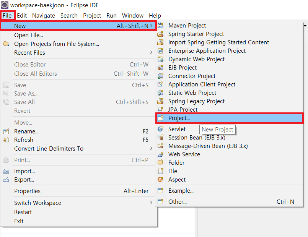Image resolution: width=308 pixels, height=237 pixels.
Task: Expand the New submenu arrow
Action: pos(151,26)
